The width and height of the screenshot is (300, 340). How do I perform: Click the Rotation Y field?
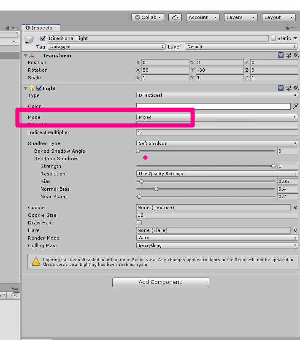click(220, 70)
